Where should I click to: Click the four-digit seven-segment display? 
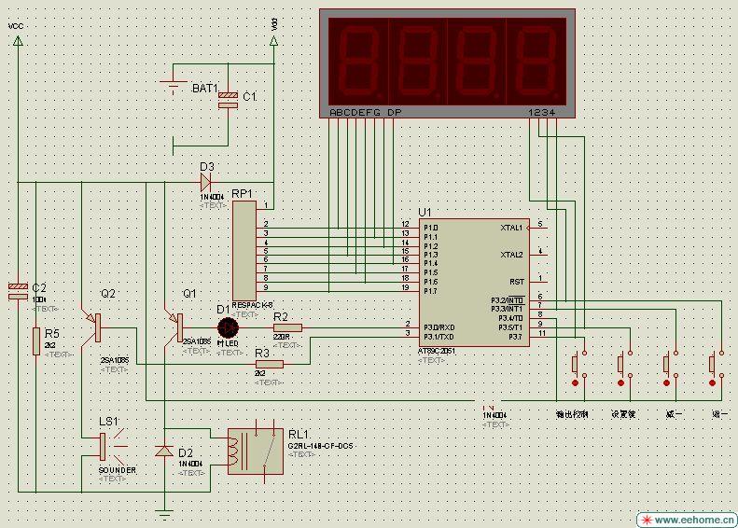point(447,63)
